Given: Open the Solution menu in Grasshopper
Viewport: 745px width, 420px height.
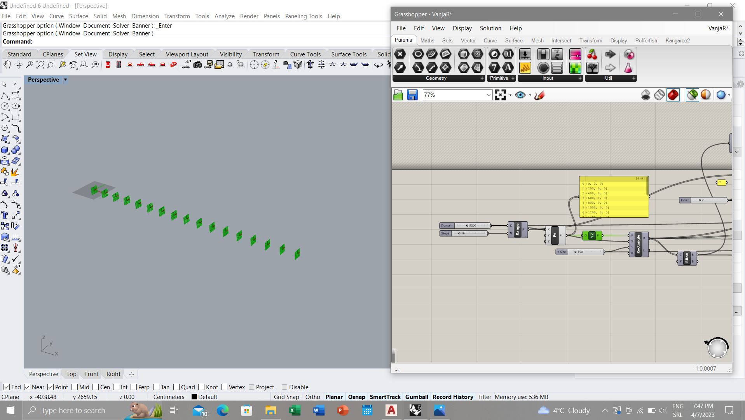Looking at the screenshot, I should (x=490, y=28).
